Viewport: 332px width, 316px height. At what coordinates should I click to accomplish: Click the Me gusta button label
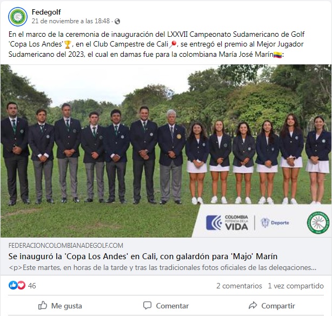[x=67, y=306]
